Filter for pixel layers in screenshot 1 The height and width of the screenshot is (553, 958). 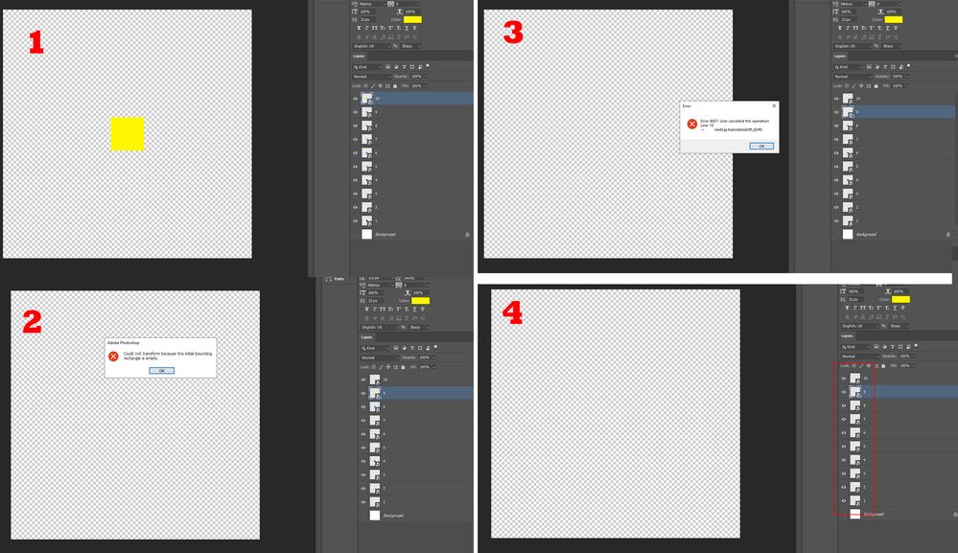[x=388, y=66]
